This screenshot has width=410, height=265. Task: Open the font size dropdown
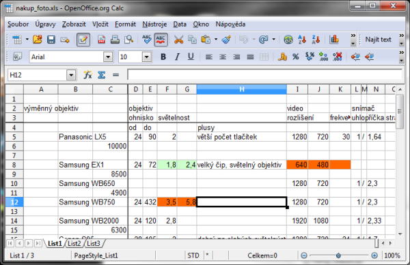pyautogui.click(x=147, y=57)
